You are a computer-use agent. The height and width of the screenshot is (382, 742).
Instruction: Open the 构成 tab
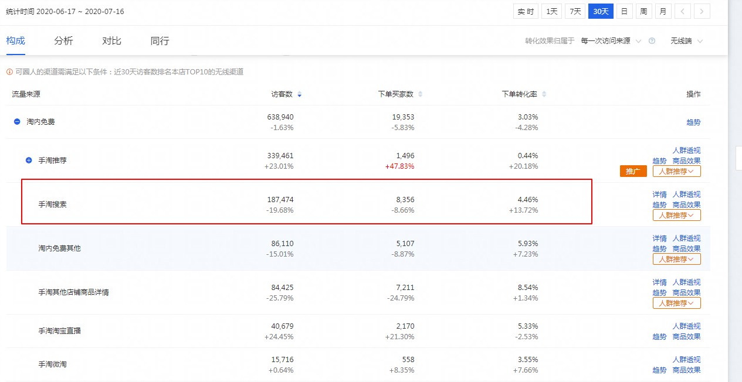(16, 41)
